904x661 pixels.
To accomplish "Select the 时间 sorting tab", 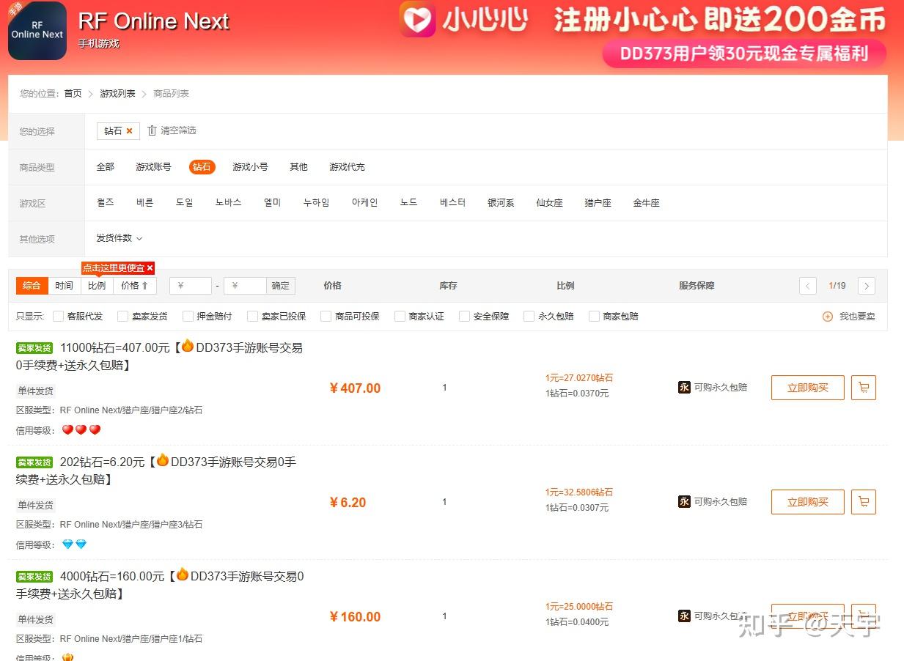I will 64,286.
